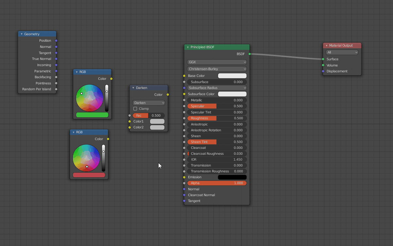Click the Emission input socket
Image resolution: width=393 pixels, height=246 pixels.
tap(184, 177)
